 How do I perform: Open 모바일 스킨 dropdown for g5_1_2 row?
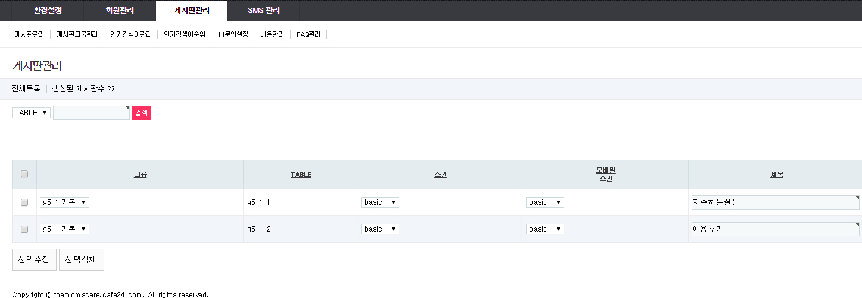(x=545, y=229)
